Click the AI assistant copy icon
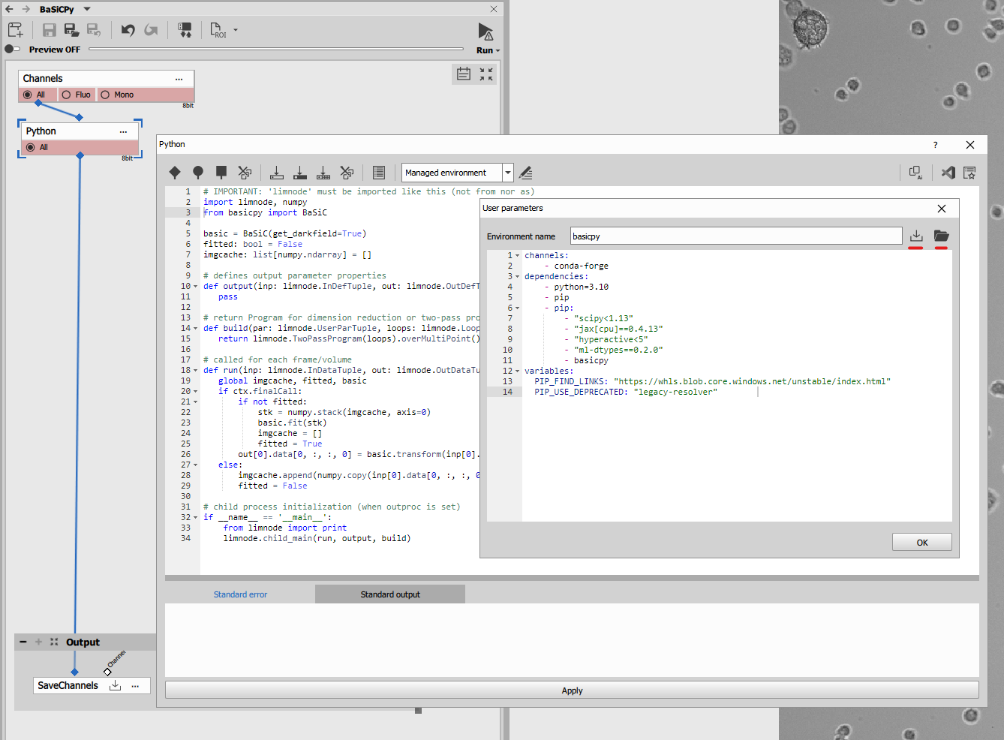 (x=915, y=173)
